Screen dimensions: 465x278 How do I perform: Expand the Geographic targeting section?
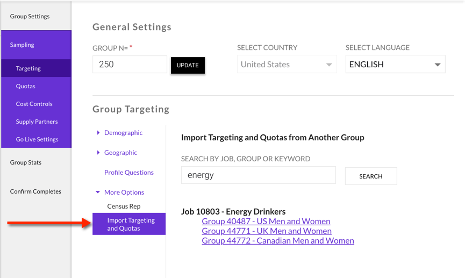click(120, 153)
